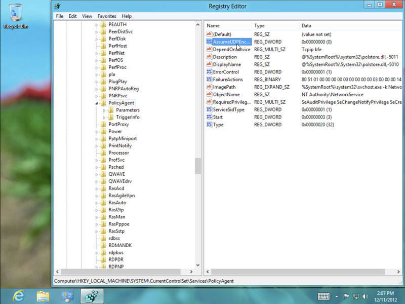Select the ServiceSidType registry value
This screenshot has height=304, width=405.
tap(228, 109)
